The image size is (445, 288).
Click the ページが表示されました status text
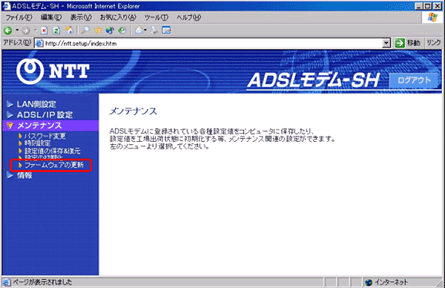click(42, 282)
